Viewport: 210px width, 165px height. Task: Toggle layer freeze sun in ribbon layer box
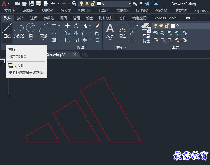pos(161,26)
